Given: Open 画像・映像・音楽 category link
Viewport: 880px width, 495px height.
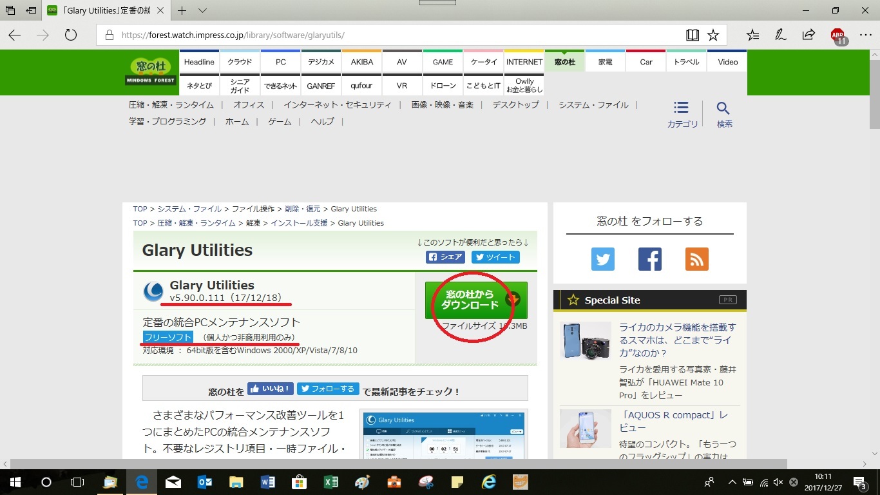Looking at the screenshot, I should (x=443, y=104).
